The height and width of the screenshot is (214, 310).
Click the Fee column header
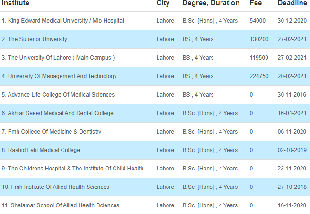pos(256,3)
